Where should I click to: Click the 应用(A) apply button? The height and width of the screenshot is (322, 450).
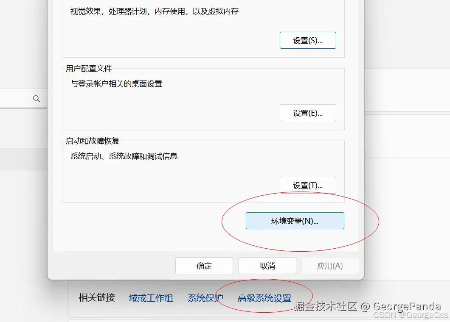pyautogui.click(x=330, y=266)
